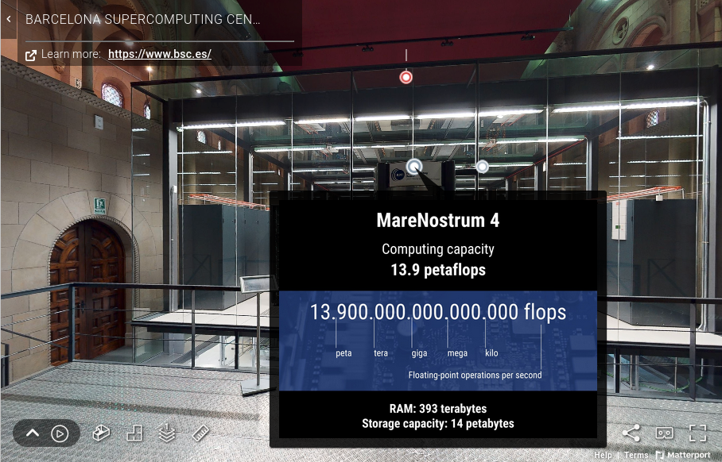Open the Terms link

(636, 455)
